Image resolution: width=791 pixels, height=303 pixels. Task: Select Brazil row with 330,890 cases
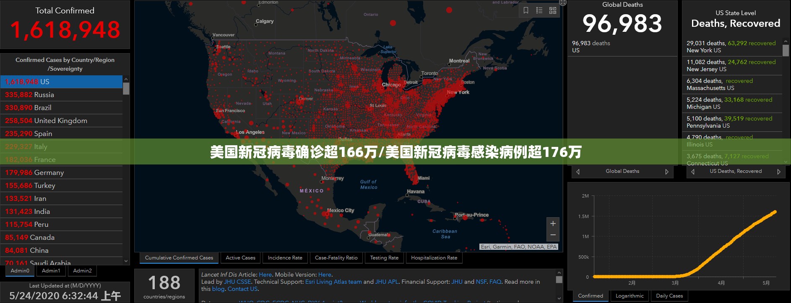tap(62, 108)
